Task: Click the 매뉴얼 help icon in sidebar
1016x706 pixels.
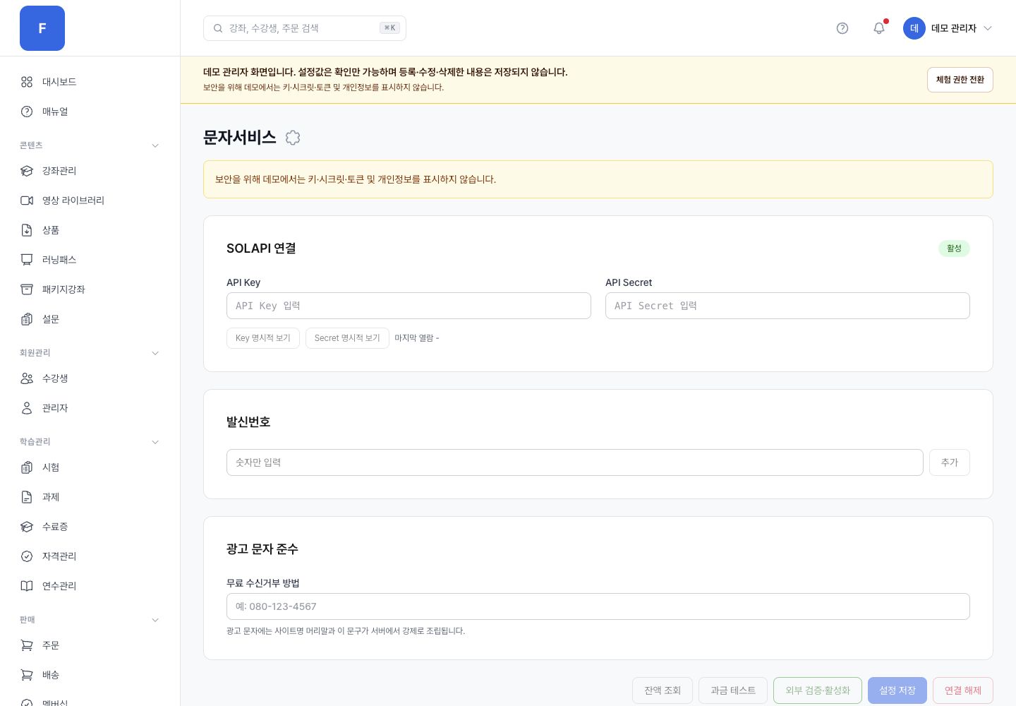Action: [27, 112]
